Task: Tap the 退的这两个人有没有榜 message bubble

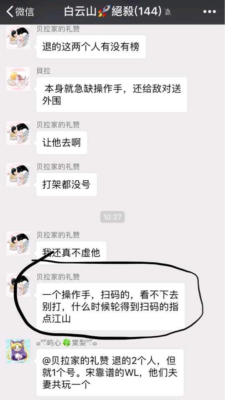Action: (x=91, y=47)
